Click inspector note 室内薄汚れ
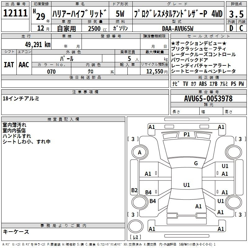Image resolution: width=248 pixels, height=248 pixels. [x=14, y=125]
